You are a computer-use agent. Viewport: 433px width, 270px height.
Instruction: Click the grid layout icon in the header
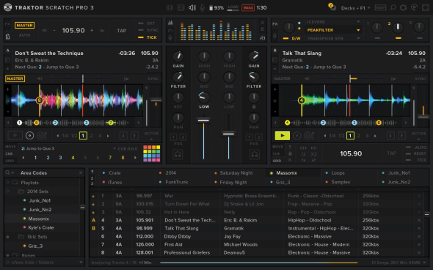[181, 8]
